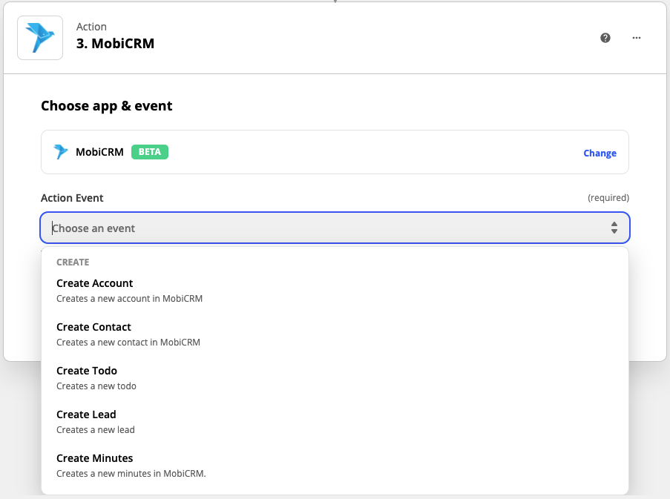Focus the Choose an event search field

point(326,228)
